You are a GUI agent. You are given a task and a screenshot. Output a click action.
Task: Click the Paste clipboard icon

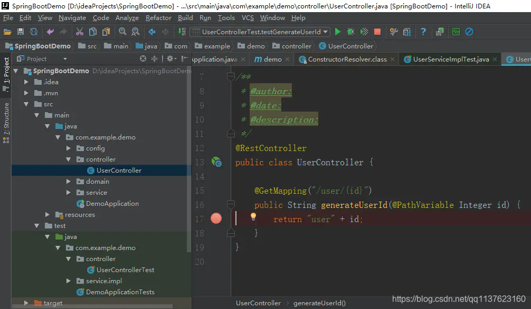point(106,32)
